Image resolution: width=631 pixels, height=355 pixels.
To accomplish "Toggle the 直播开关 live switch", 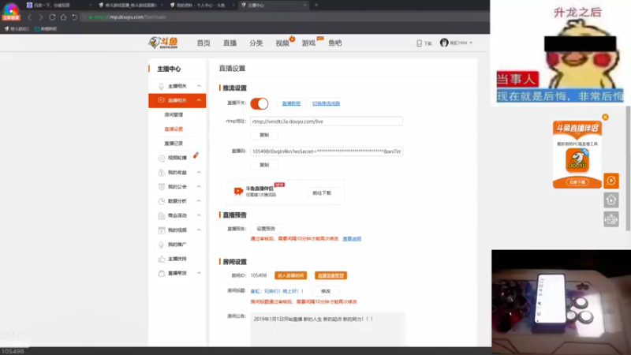I will click(x=259, y=103).
